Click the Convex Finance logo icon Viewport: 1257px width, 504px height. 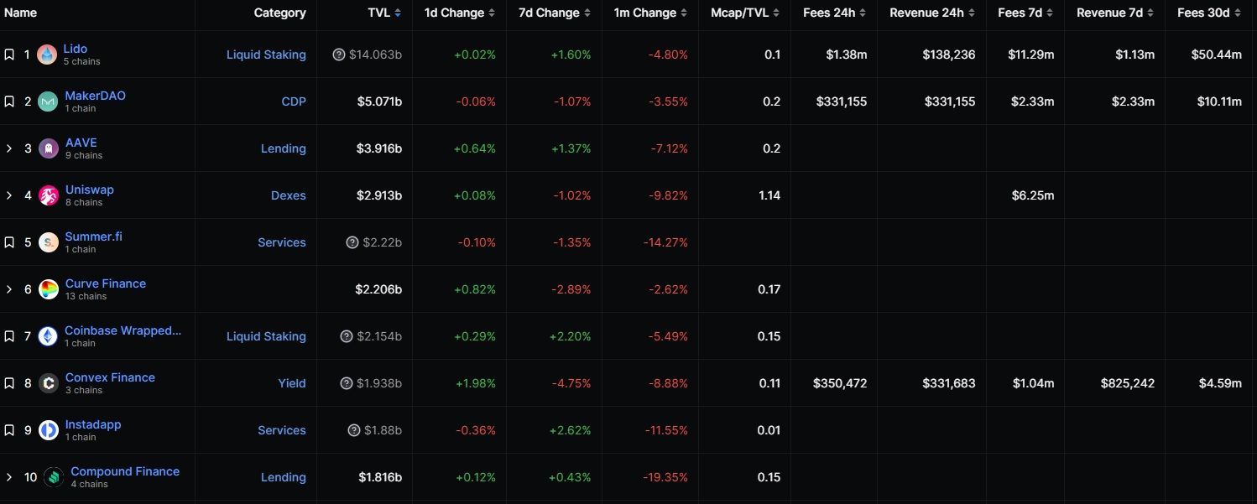[x=49, y=383]
